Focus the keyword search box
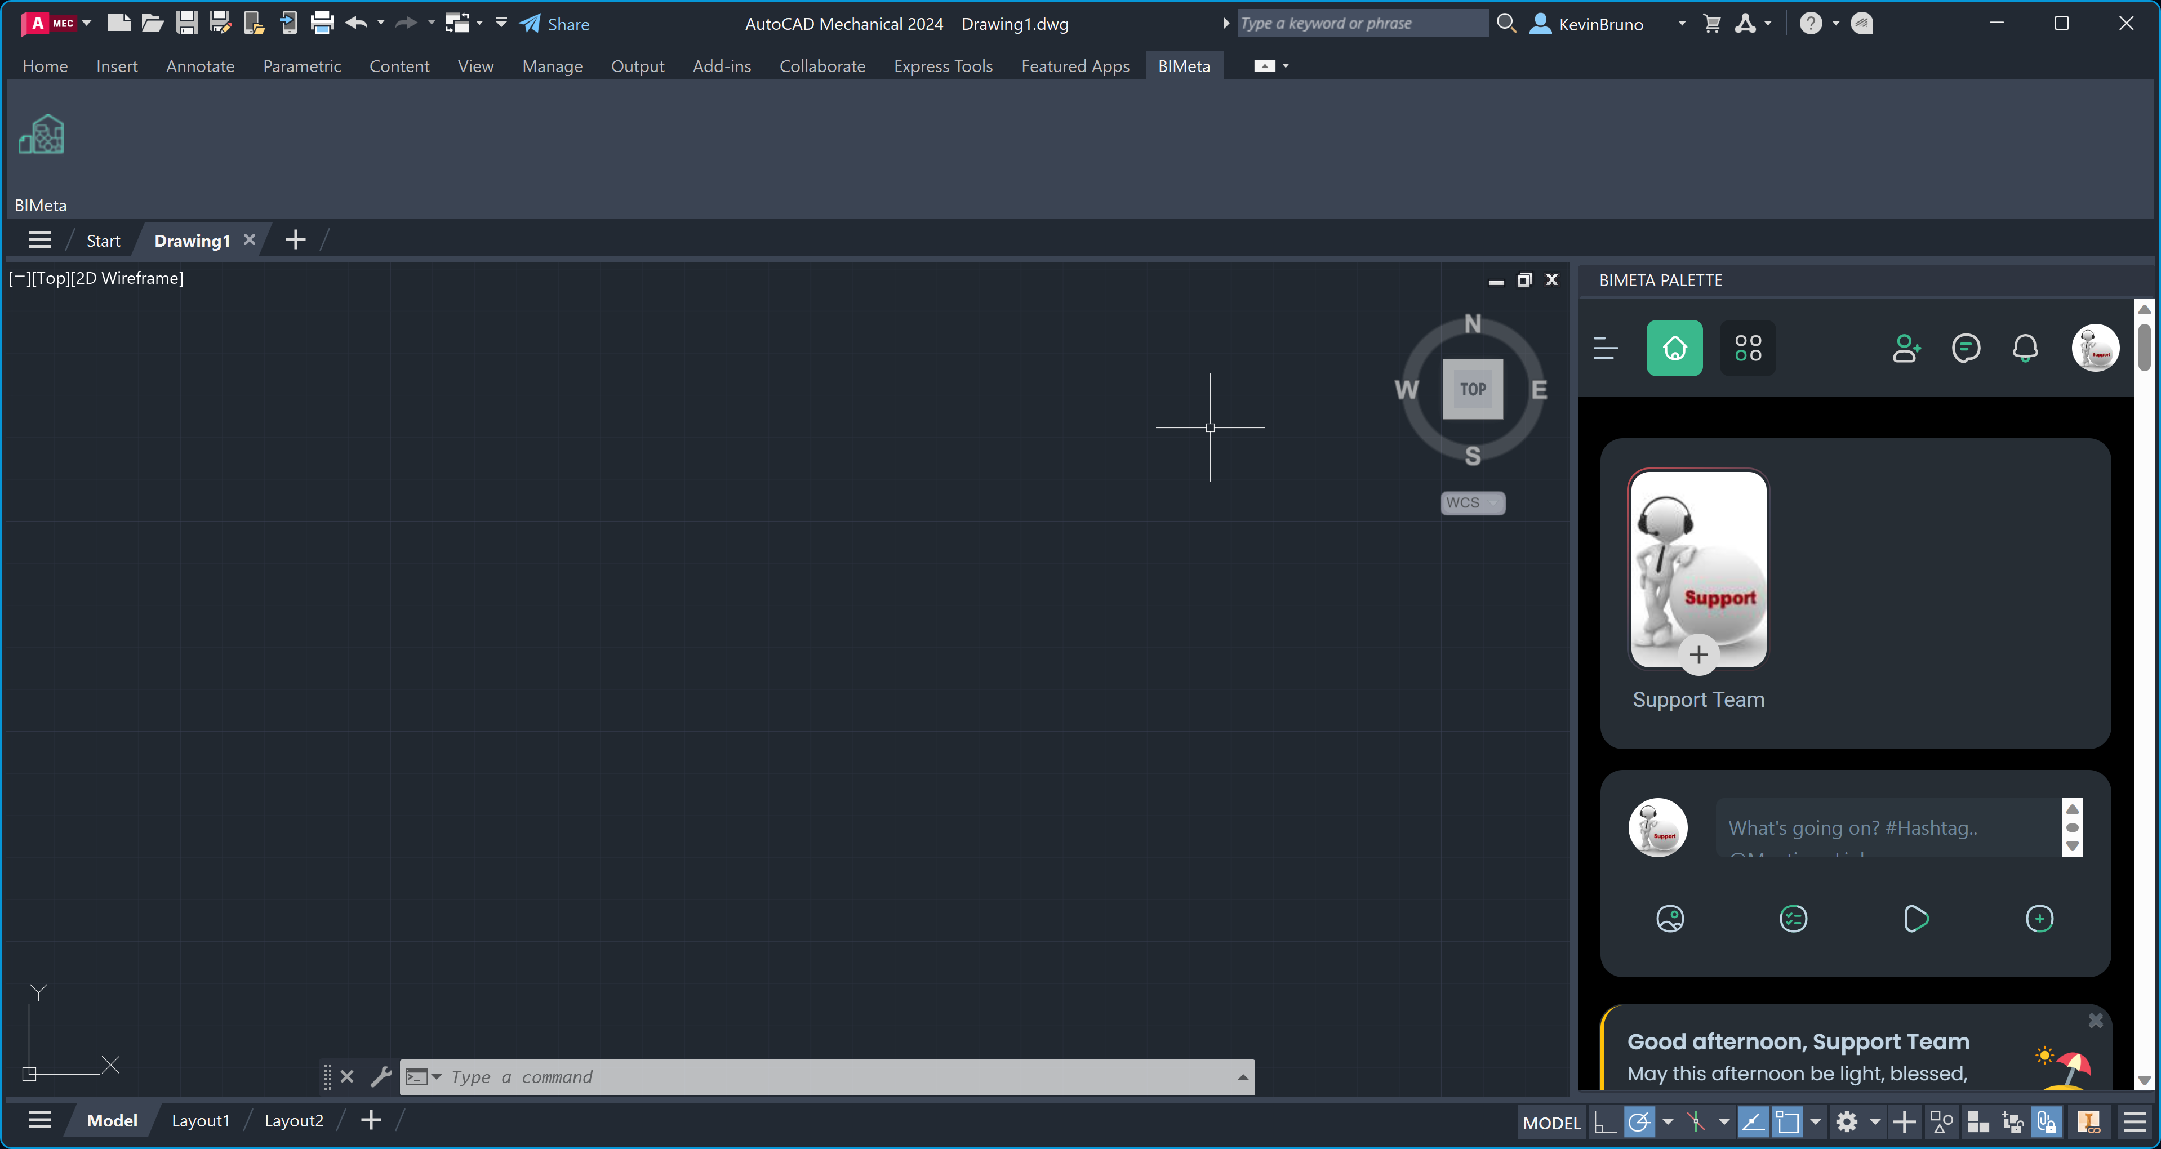This screenshot has width=2161, height=1149. (1362, 24)
